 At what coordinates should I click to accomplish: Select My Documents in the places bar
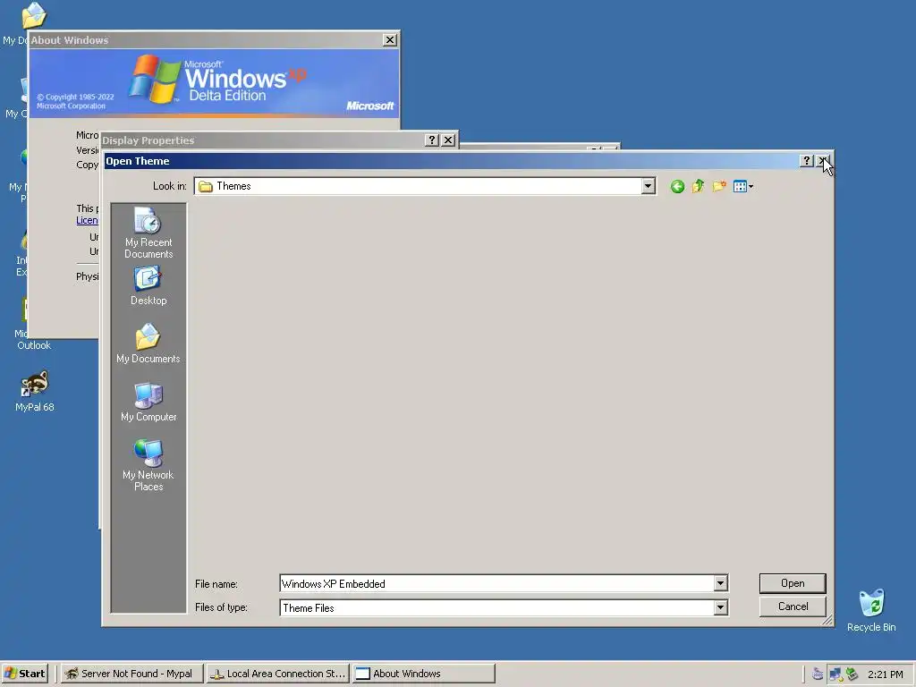pyautogui.click(x=148, y=343)
